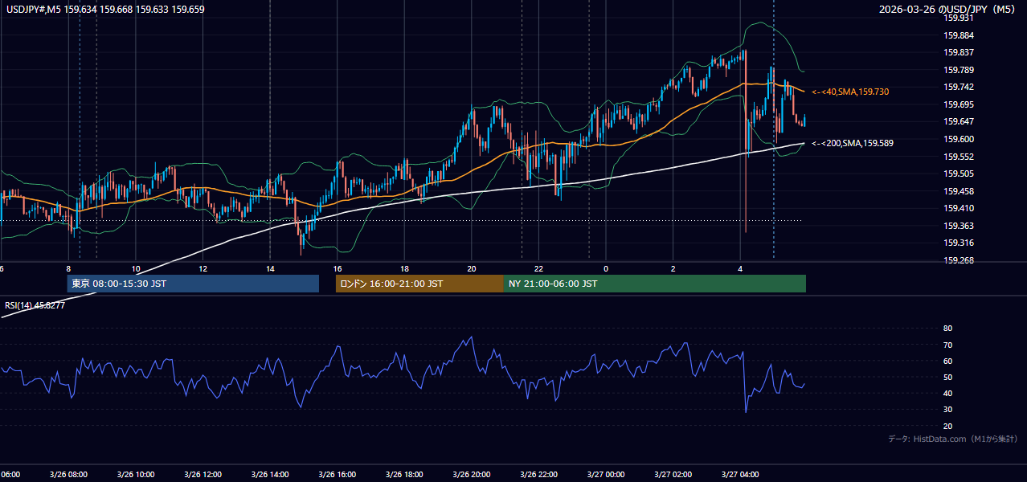Select the orange 40 SMA label 159.730
Viewport: 1027px width, 482px height.
[850, 92]
